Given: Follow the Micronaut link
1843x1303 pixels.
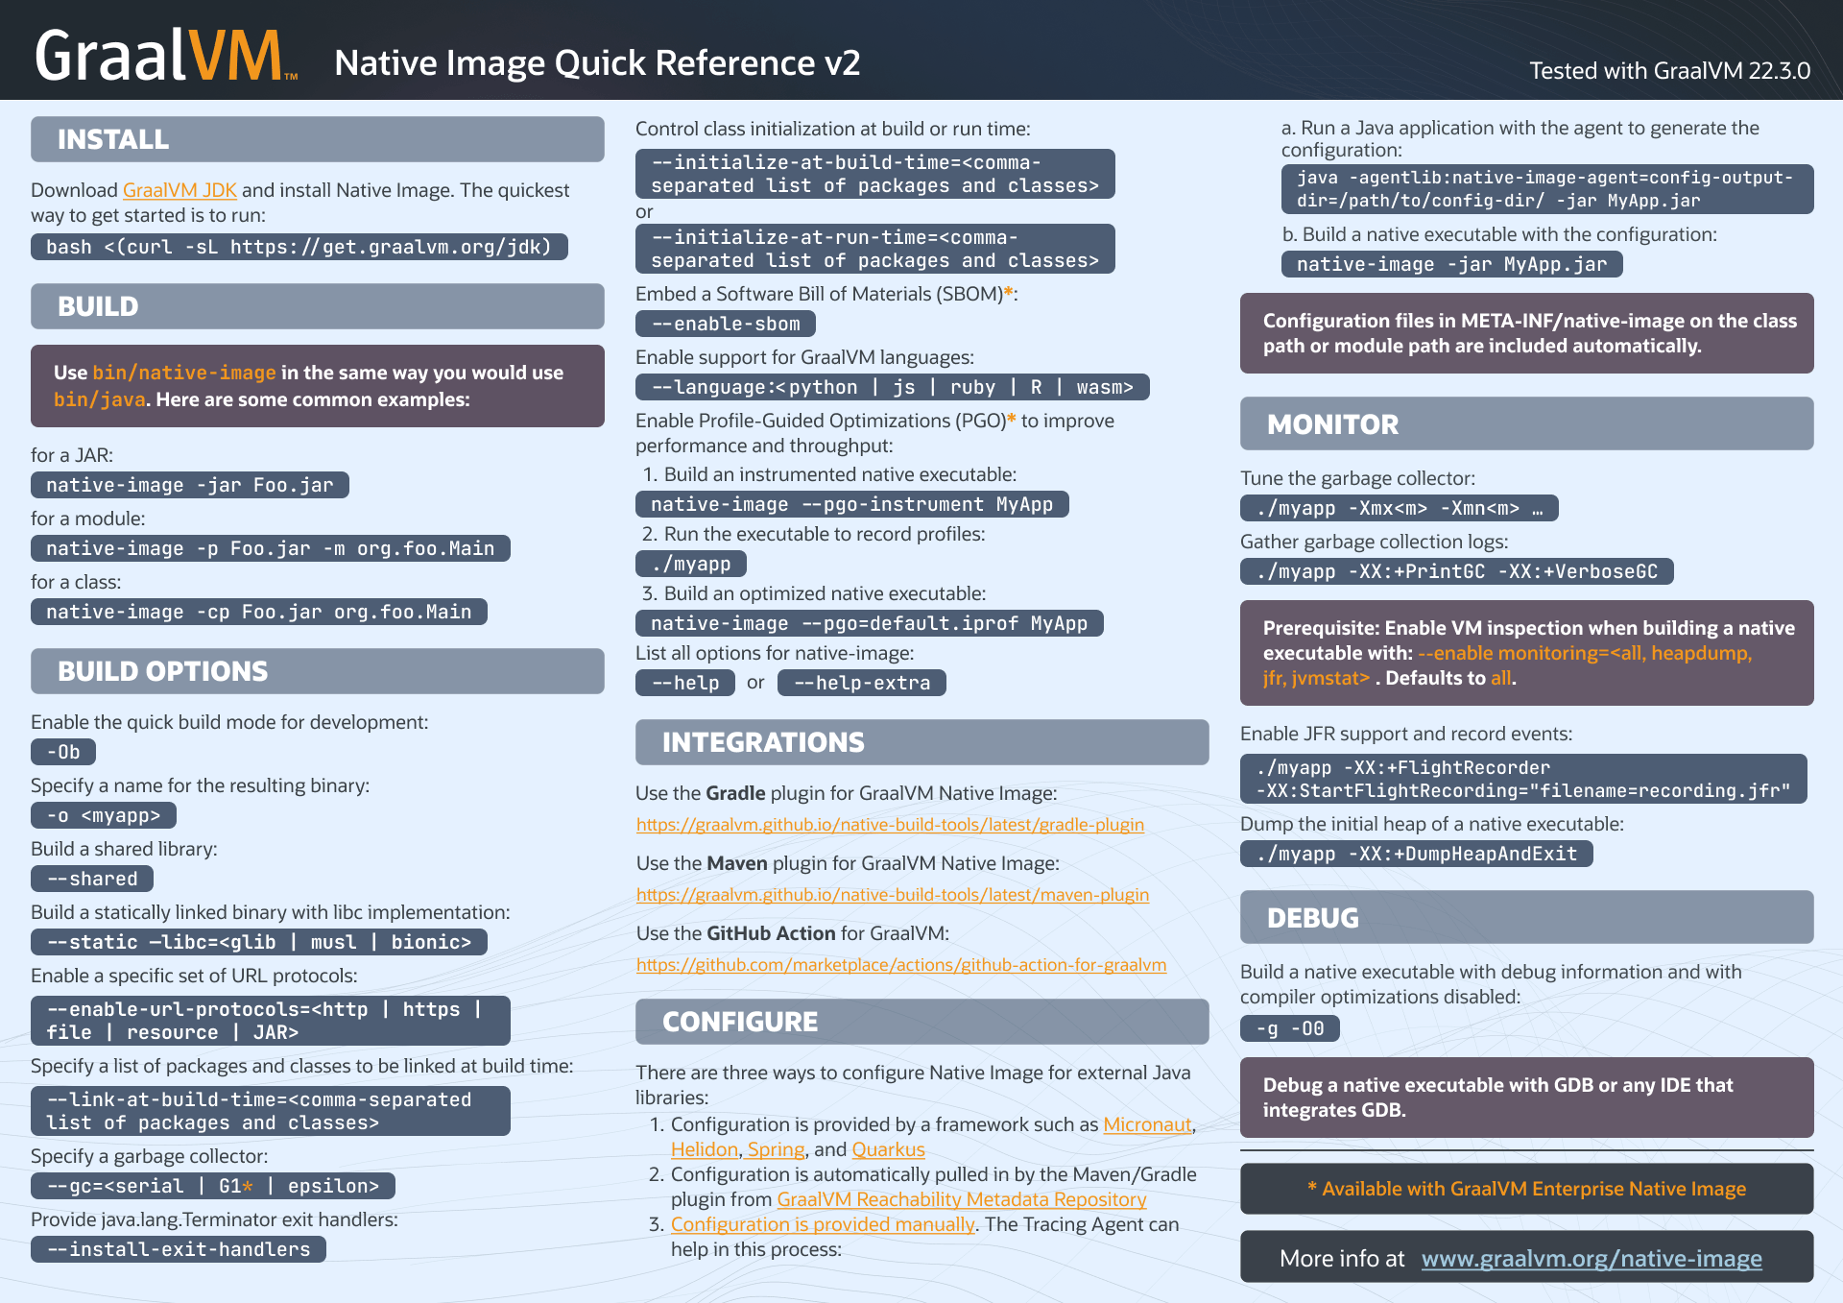Looking at the screenshot, I should (x=1147, y=1124).
